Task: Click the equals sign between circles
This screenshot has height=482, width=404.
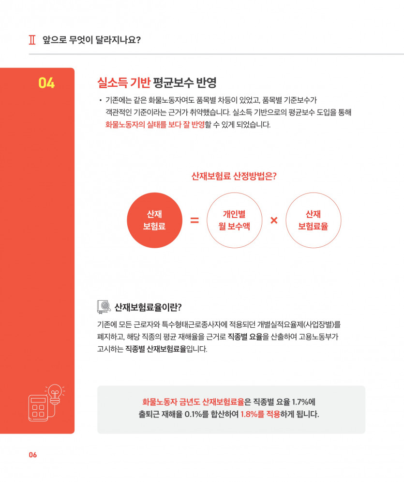Action: pos(195,220)
